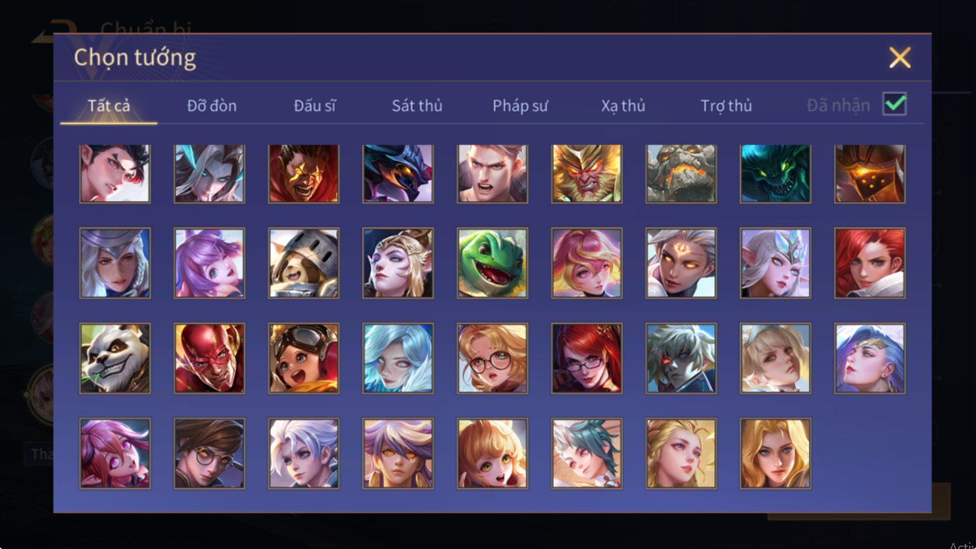The height and width of the screenshot is (549, 976).
Task: Pick the stone golem hero portrait
Action: click(x=681, y=174)
